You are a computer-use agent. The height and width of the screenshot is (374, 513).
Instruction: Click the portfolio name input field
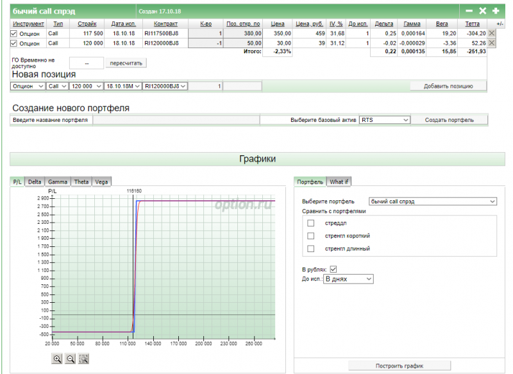pos(176,120)
